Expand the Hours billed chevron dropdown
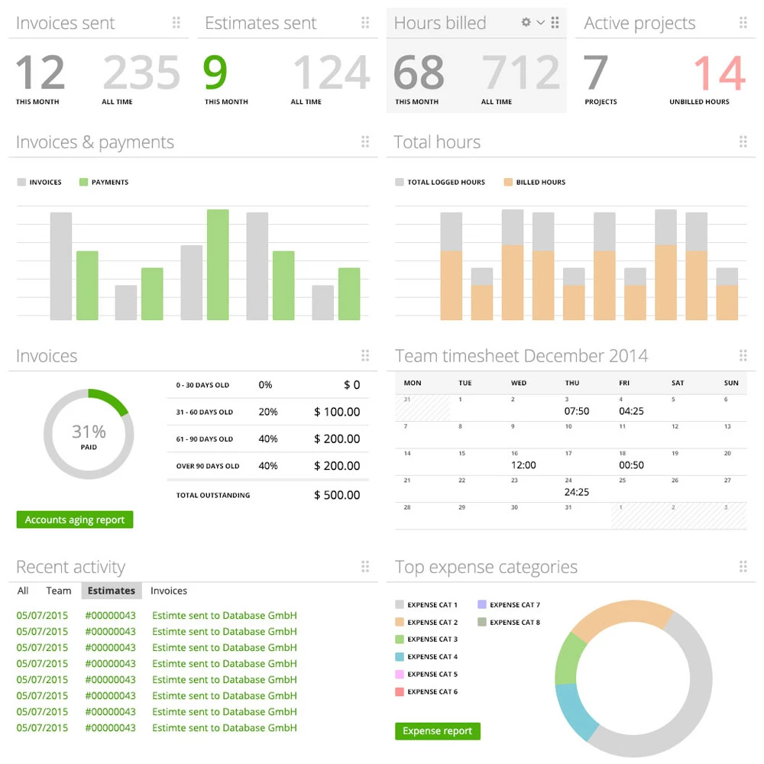This screenshot has height=764, width=764. pos(541,22)
